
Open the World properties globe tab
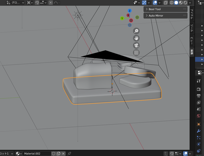(x=198, y=116)
